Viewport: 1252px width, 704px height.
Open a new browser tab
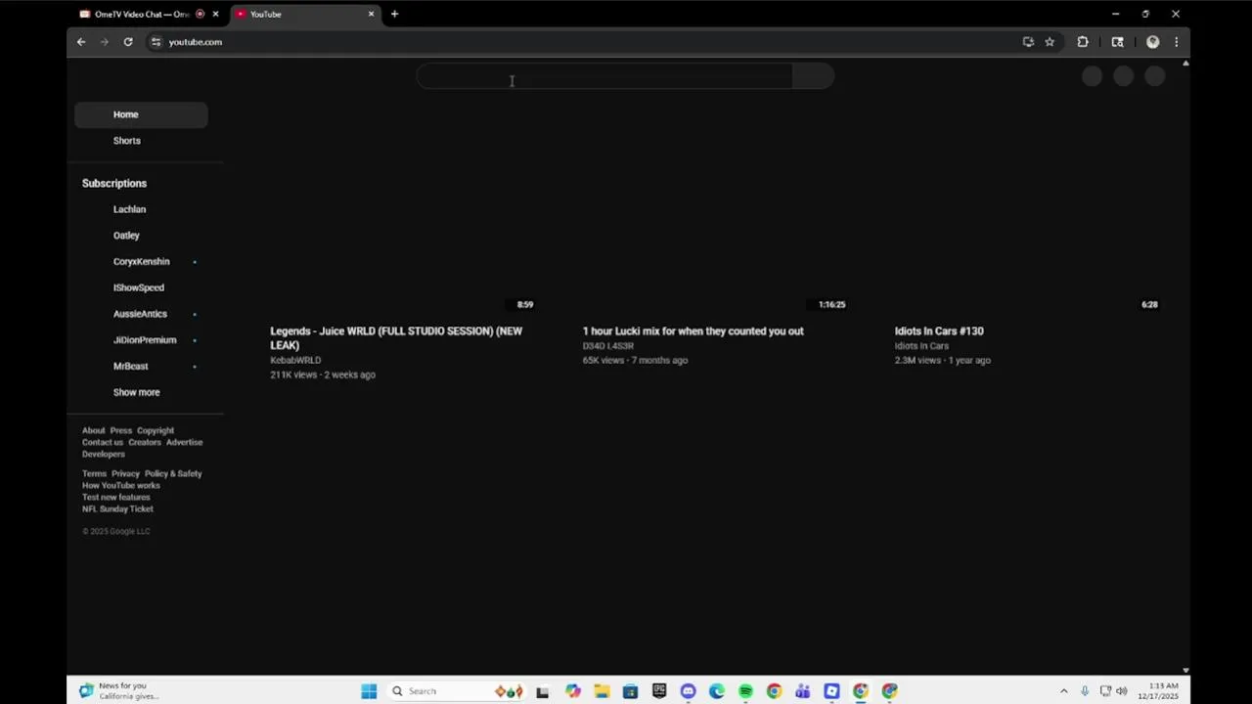point(394,14)
